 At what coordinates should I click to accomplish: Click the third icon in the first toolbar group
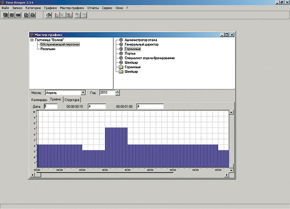click(18, 15)
